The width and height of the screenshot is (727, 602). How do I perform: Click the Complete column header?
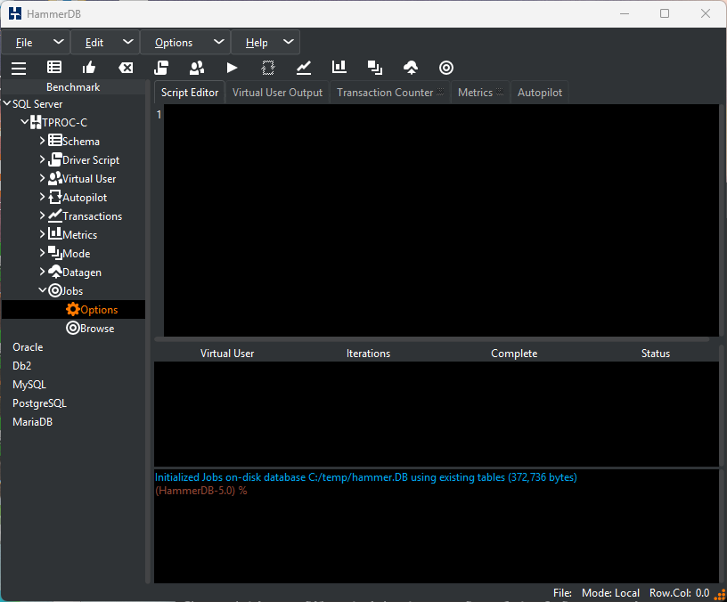click(514, 354)
